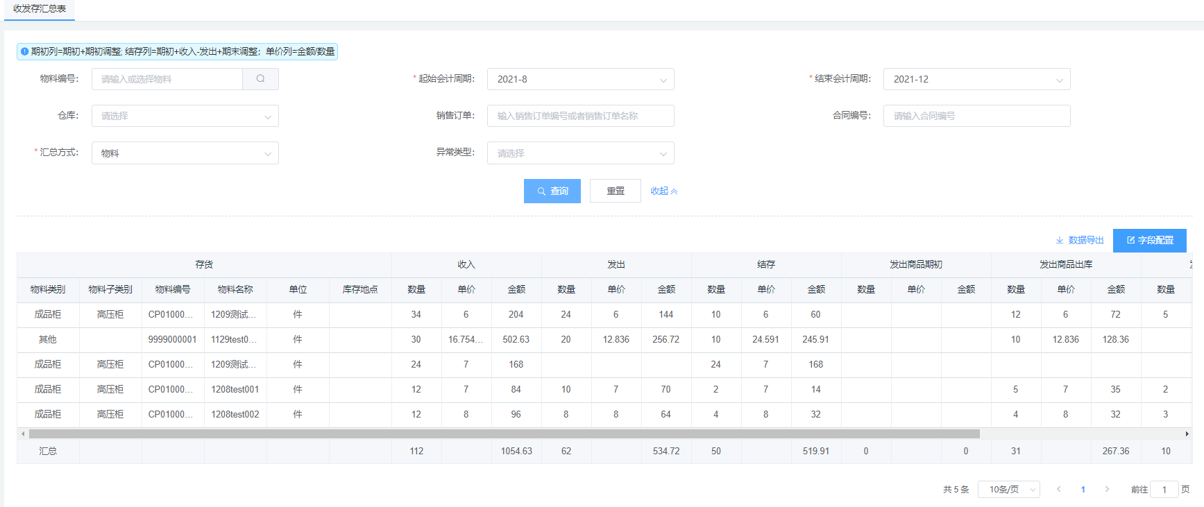Collapse filters with 收起 link
Viewport: 1204px width, 507px height.
663,191
